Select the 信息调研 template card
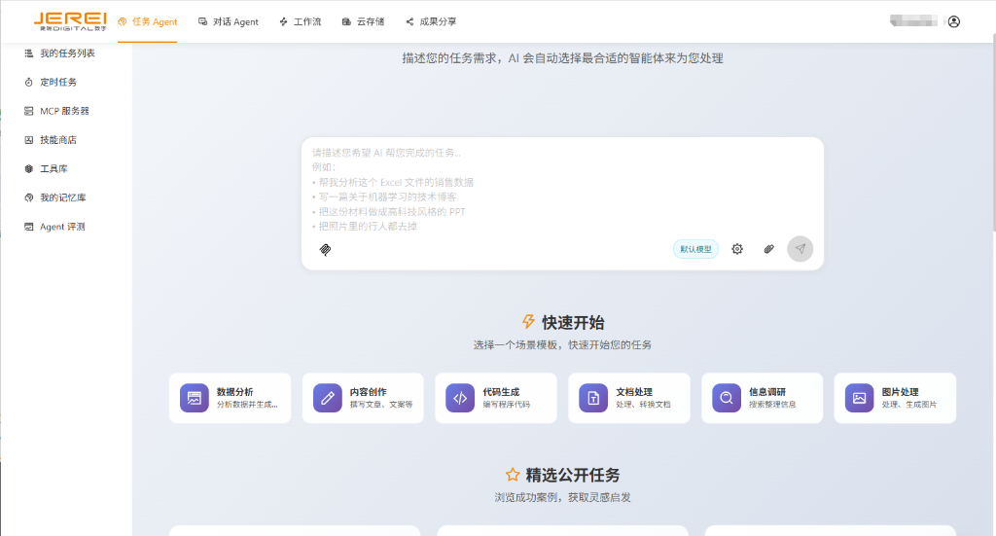Viewport: 996px width, 536px height. point(763,398)
